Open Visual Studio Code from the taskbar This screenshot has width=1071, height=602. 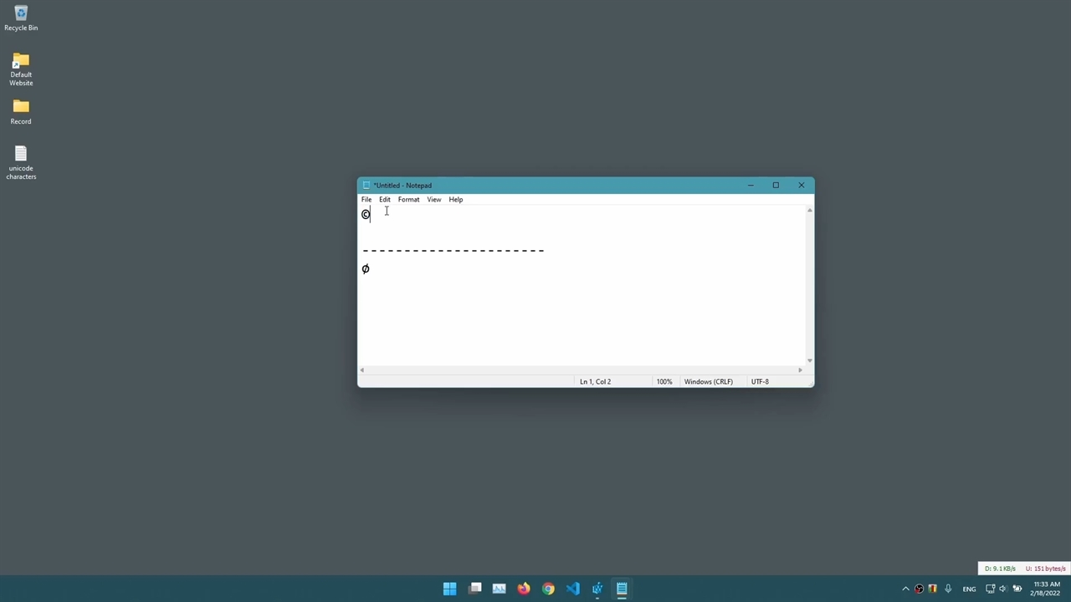coord(572,589)
